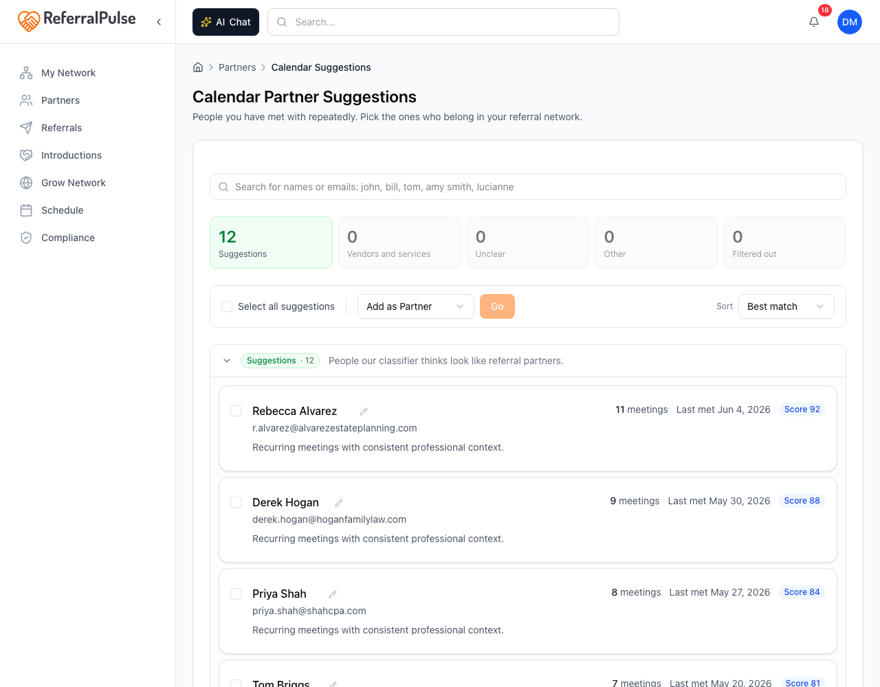Open Schedule in the sidebar
This screenshot has width=880, height=687.
tap(62, 210)
